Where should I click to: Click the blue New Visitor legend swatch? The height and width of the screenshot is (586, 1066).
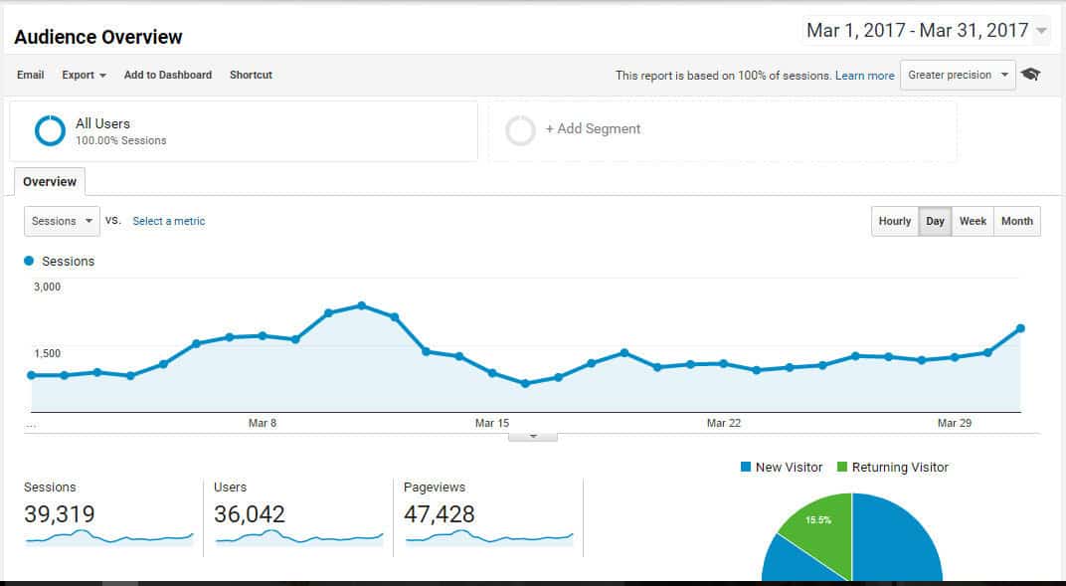[x=746, y=467]
